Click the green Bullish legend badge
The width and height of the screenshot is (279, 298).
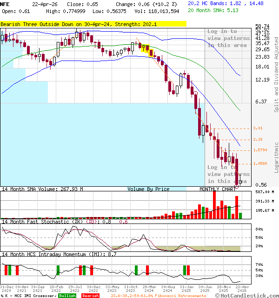coord(67,296)
